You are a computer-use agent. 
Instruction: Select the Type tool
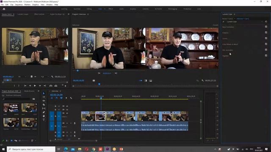click(44, 120)
